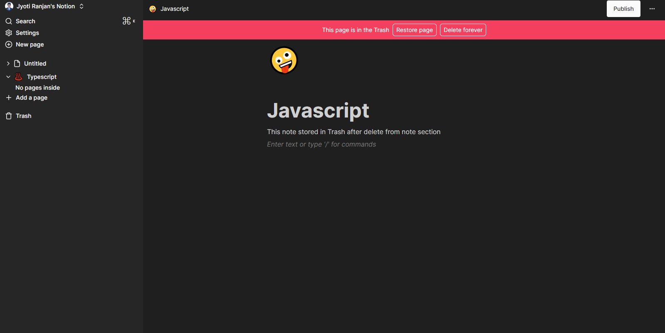Screen dimensions: 665x333
Task: Click the Publish button
Action: 623,9
